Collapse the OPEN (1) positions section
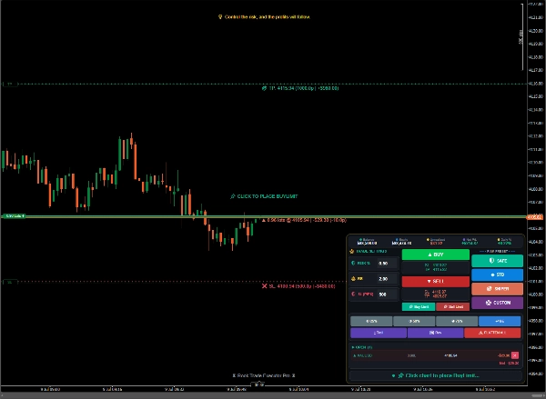 click(x=362, y=347)
